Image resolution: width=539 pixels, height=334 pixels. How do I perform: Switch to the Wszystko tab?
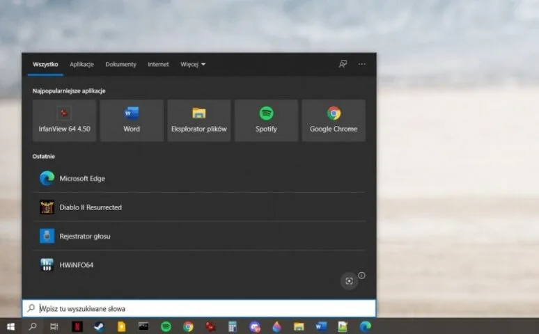45,64
